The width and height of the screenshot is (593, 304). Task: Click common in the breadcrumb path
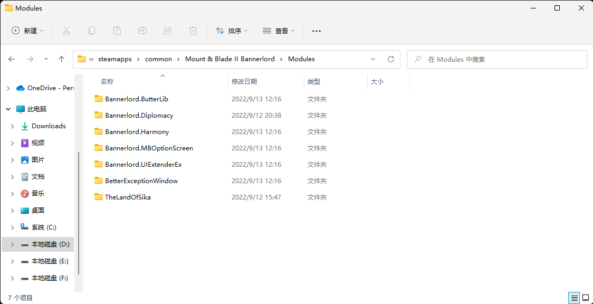coord(158,59)
